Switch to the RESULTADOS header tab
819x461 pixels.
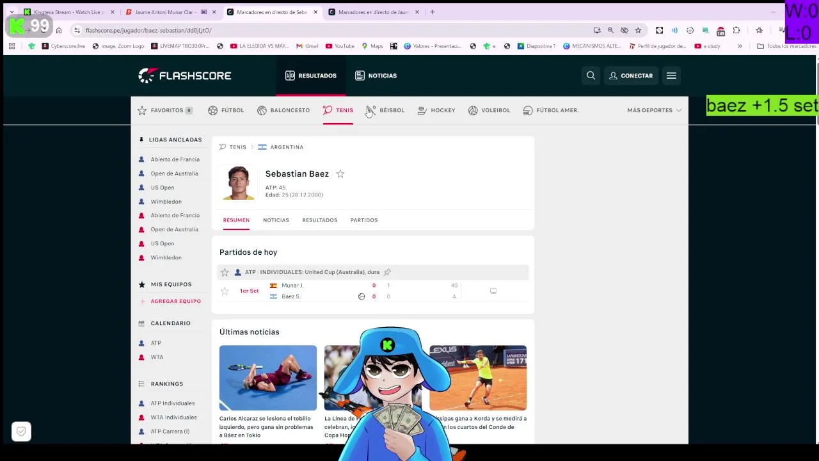click(311, 76)
